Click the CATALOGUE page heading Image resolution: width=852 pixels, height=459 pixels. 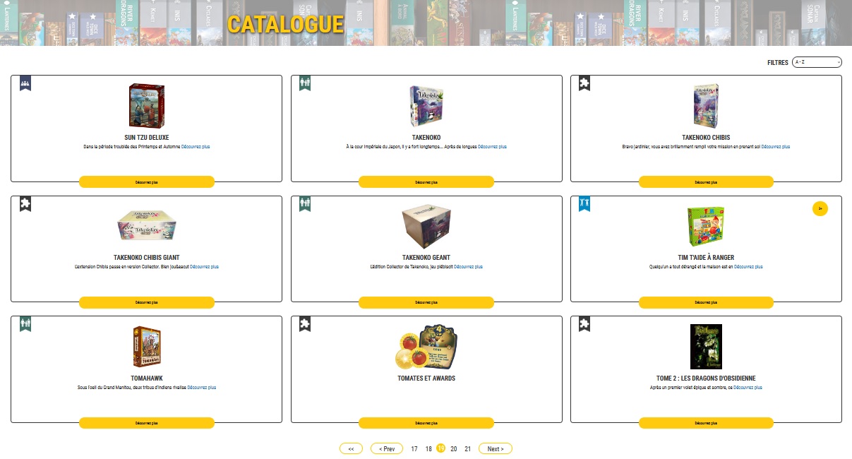tap(285, 24)
